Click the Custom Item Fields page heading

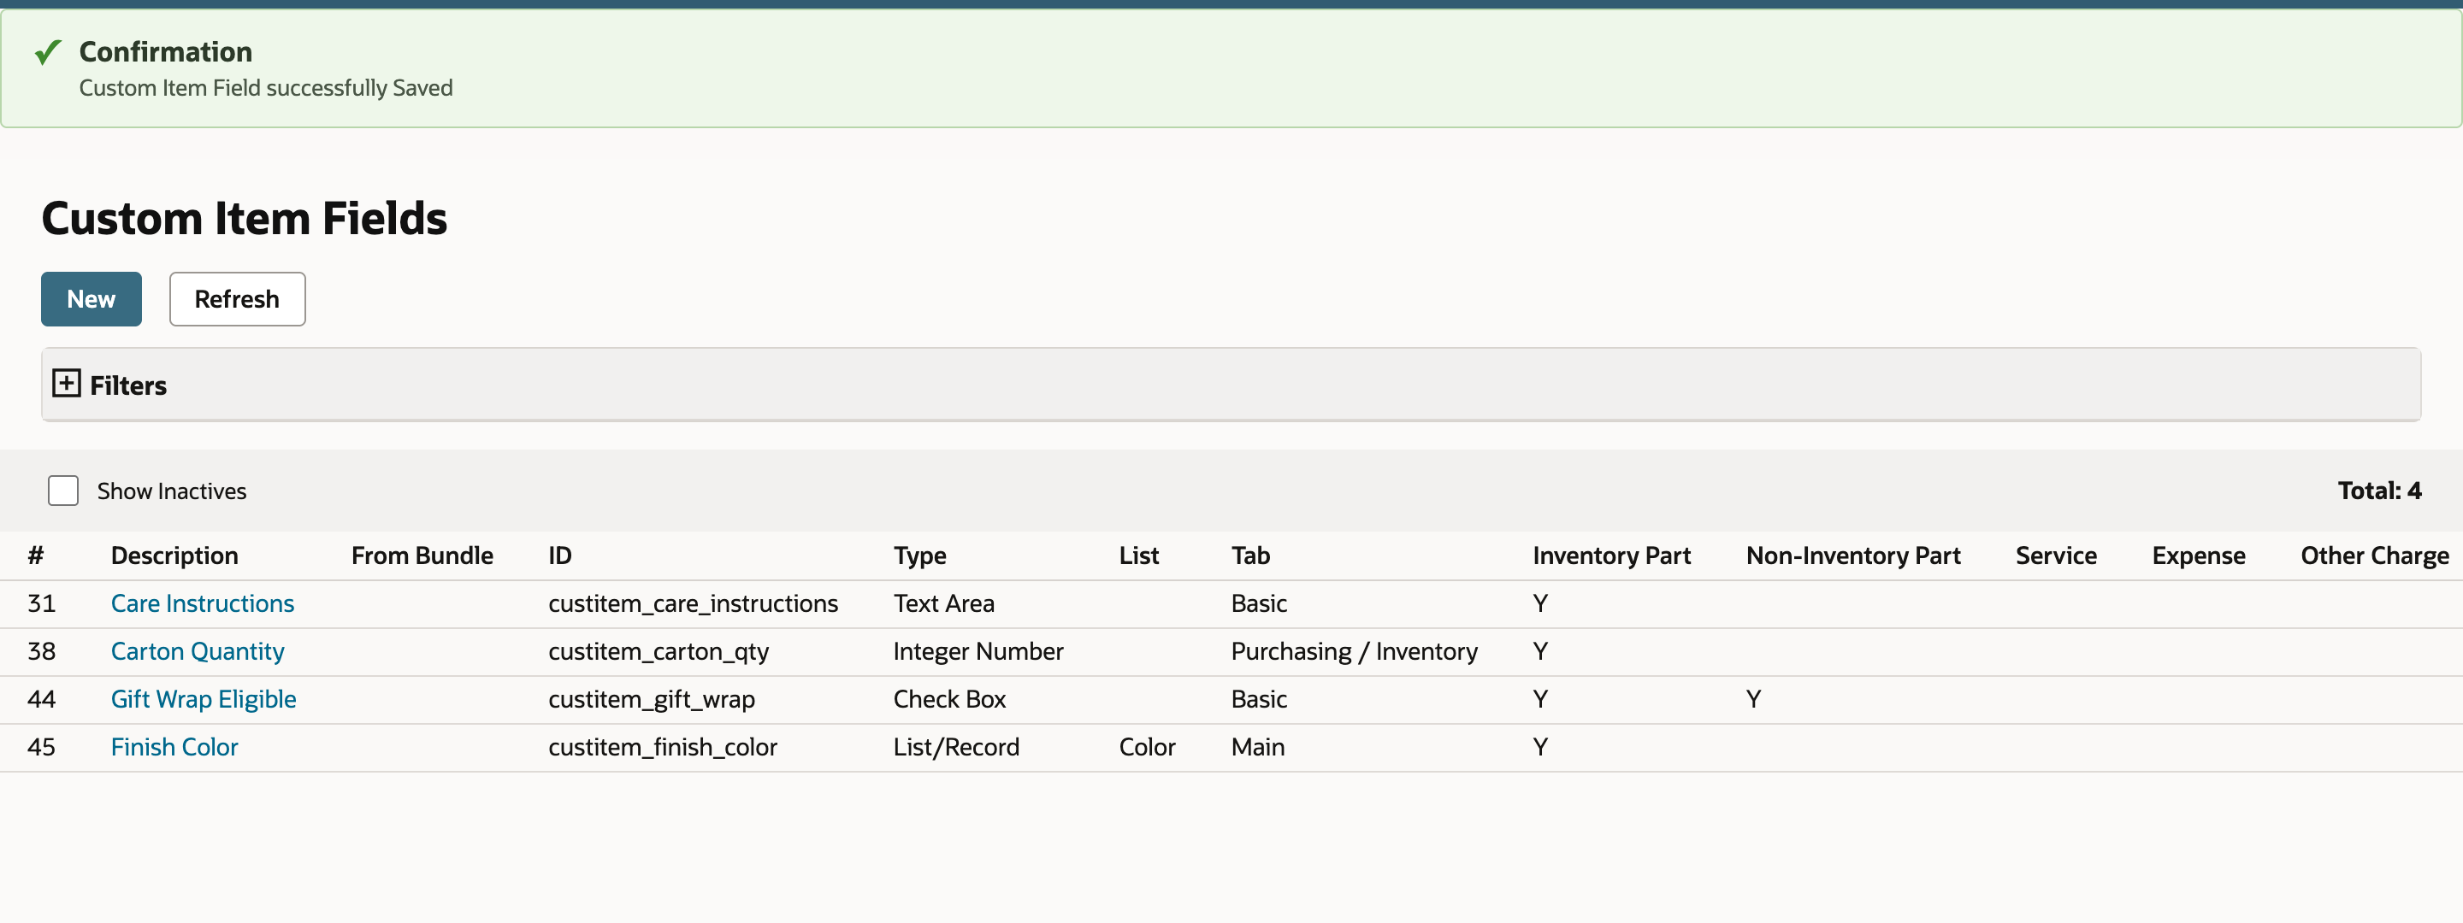(x=244, y=219)
